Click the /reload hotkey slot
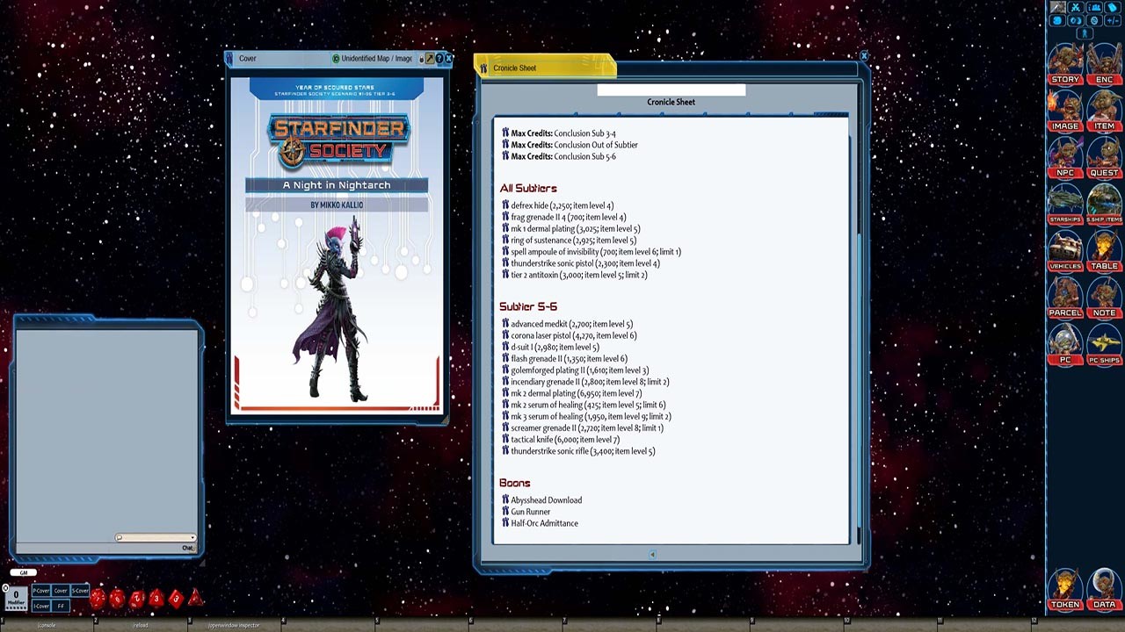 [x=139, y=625]
